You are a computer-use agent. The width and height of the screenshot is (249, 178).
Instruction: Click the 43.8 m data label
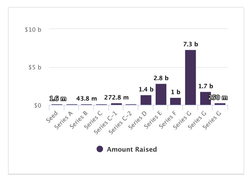click(86, 99)
